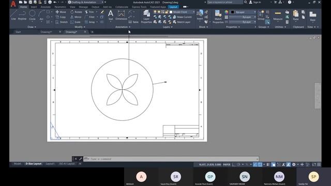Click Make Current layer button

(x=183, y=17)
